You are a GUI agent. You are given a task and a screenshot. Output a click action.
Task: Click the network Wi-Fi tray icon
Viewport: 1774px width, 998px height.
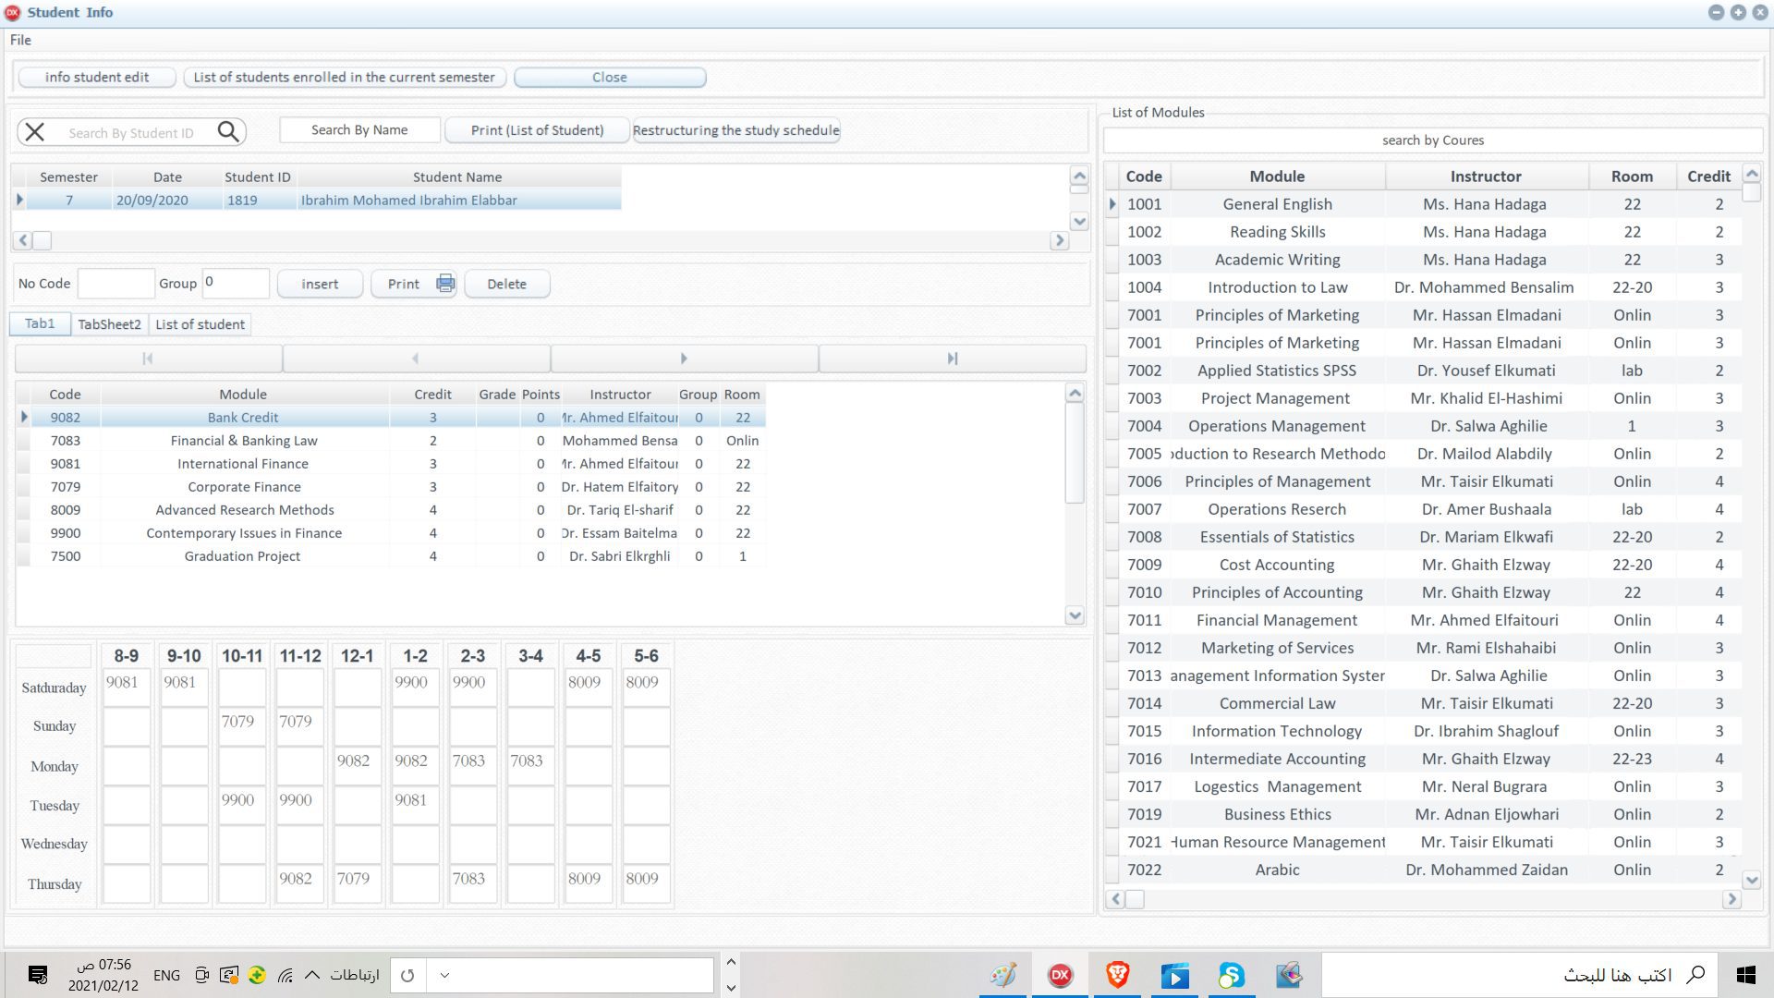point(285,975)
